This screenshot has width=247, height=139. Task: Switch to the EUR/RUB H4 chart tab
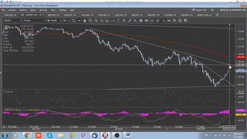click(x=187, y=15)
